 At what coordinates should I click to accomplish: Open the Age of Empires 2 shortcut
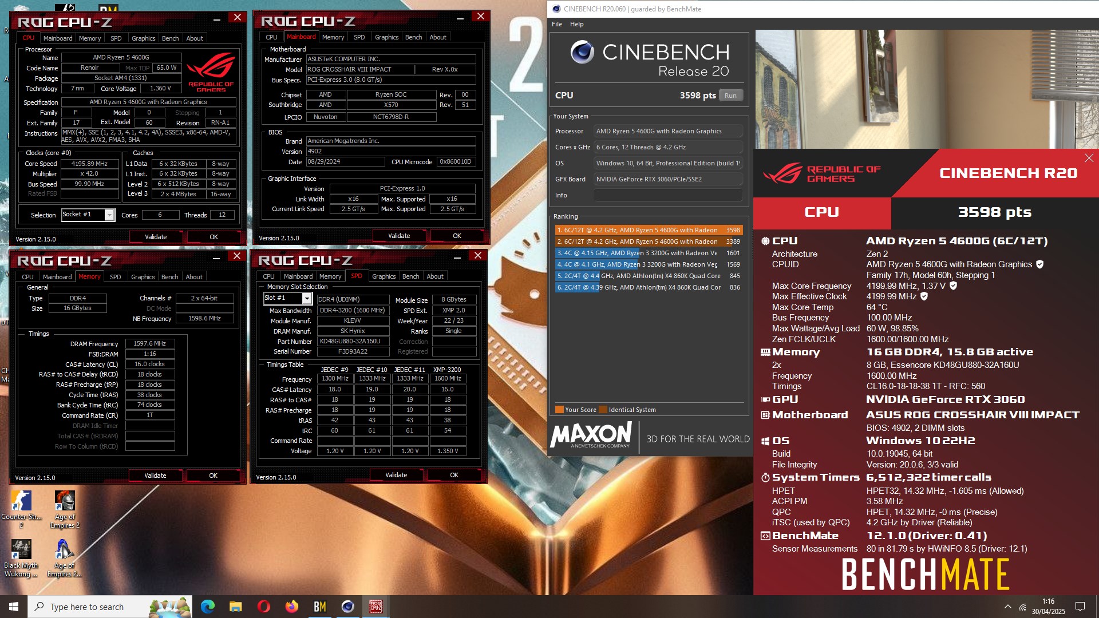pos(65,509)
